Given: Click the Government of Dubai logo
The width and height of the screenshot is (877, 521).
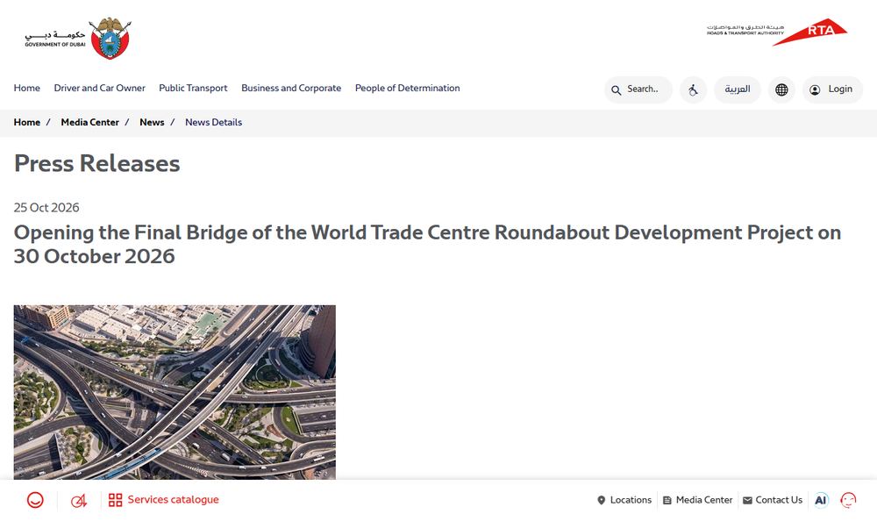Looking at the screenshot, I should 78,38.
